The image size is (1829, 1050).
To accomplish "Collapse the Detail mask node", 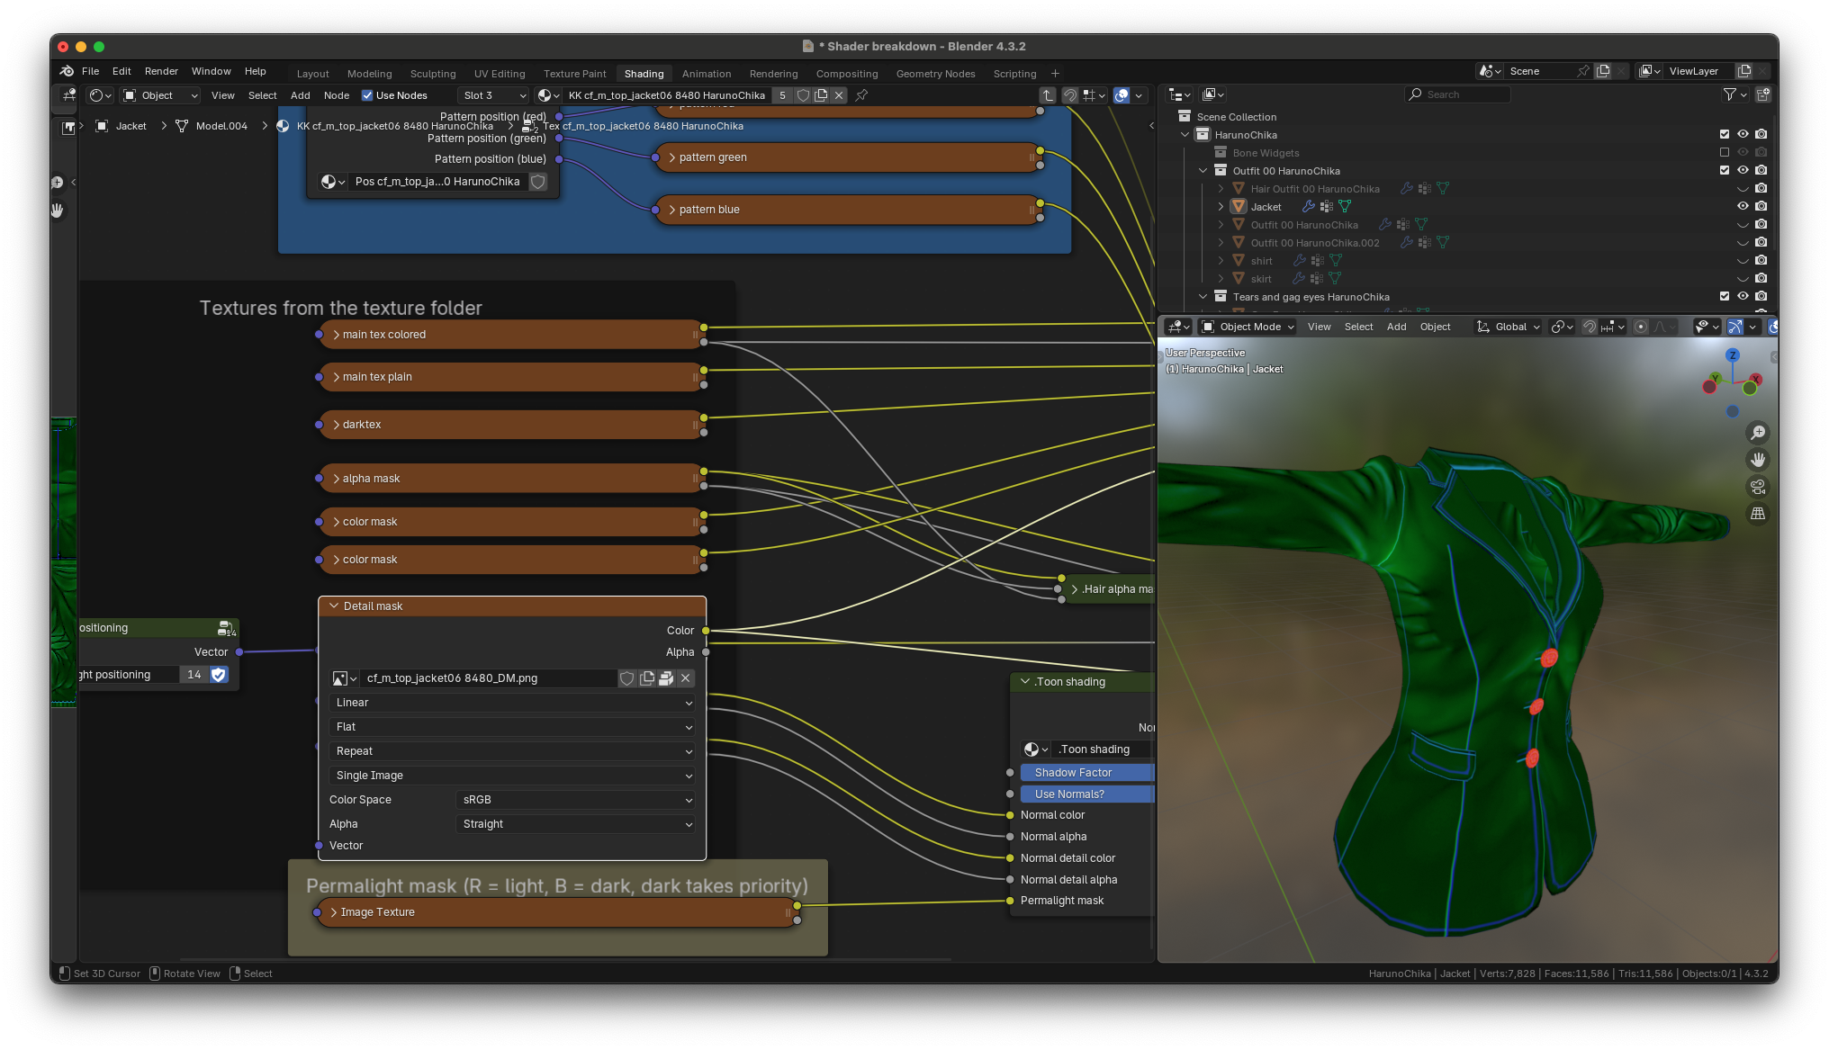I will click(x=334, y=606).
